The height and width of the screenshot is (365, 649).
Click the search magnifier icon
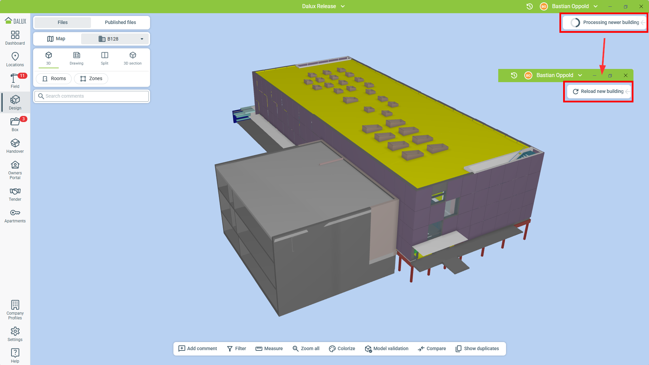[41, 96]
